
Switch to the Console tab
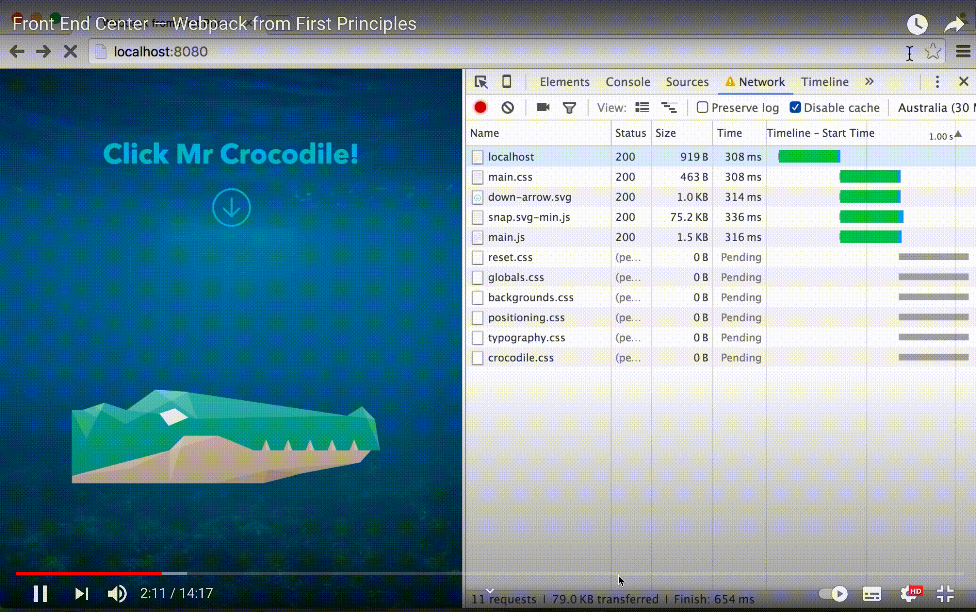pos(628,82)
